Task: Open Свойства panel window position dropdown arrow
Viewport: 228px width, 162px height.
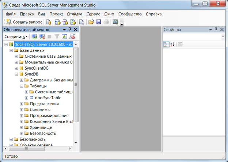Action: [x=210, y=30]
